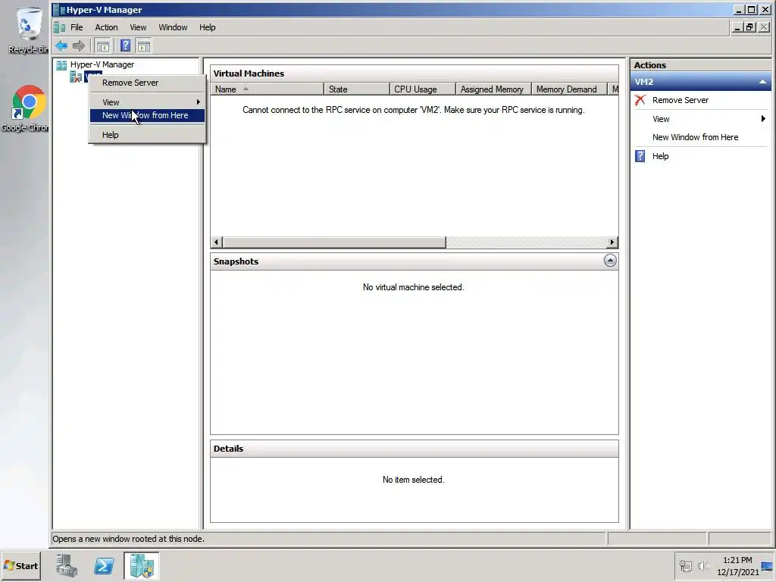Minimize the inner MMC child window
Viewport: 776px width, 582px height.
738,27
